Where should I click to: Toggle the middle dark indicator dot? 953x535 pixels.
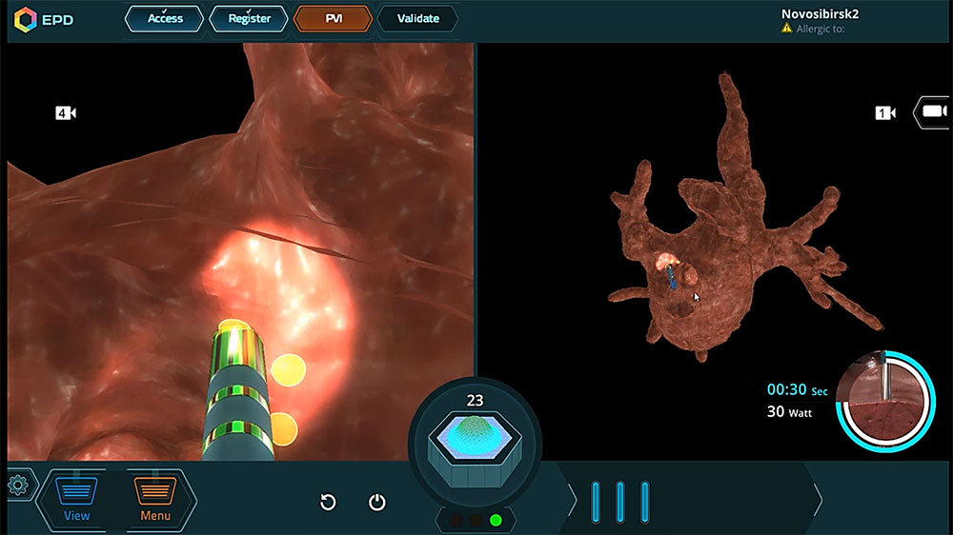476,520
